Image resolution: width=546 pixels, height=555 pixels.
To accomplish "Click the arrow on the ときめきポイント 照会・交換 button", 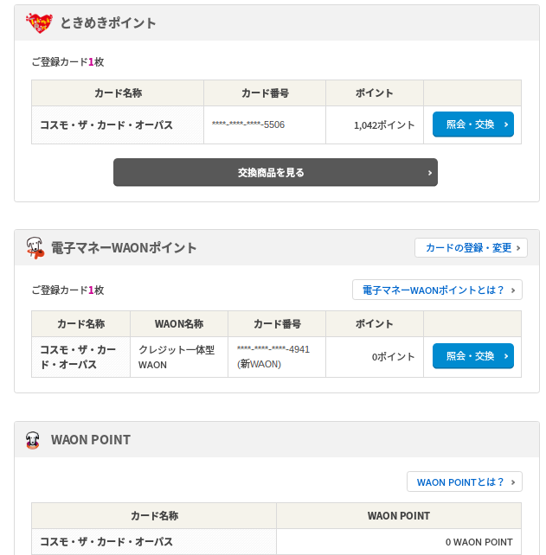I will coord(506,124).
